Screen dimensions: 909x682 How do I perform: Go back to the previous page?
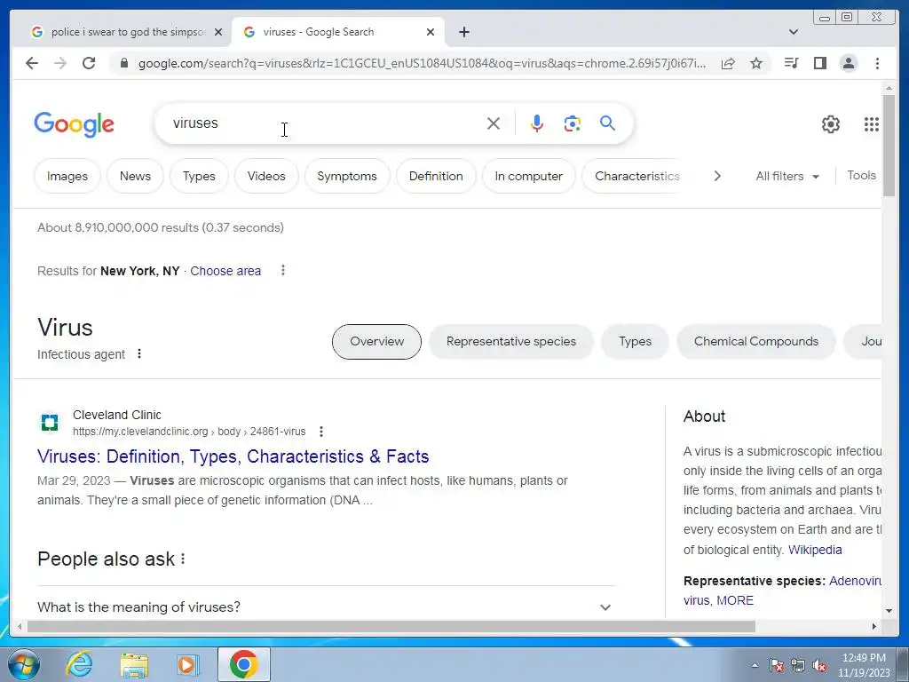pos(32,63)
